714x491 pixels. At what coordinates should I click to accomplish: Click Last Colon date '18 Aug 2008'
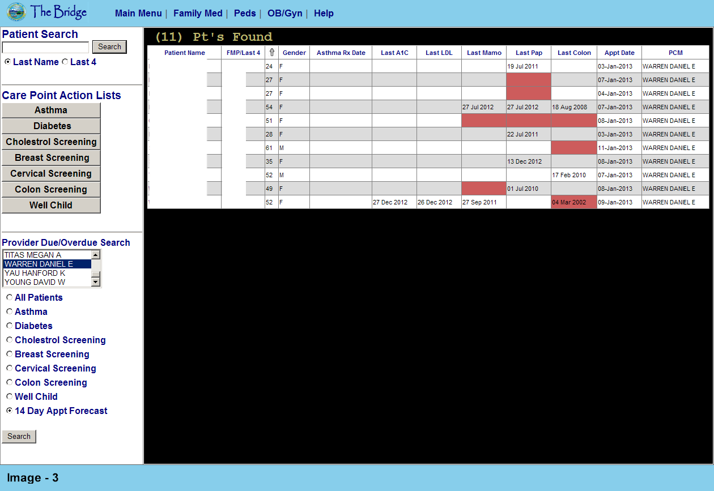569,107
